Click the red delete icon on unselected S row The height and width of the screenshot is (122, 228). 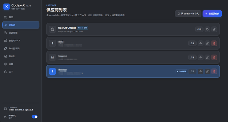[x=214, y=43]
